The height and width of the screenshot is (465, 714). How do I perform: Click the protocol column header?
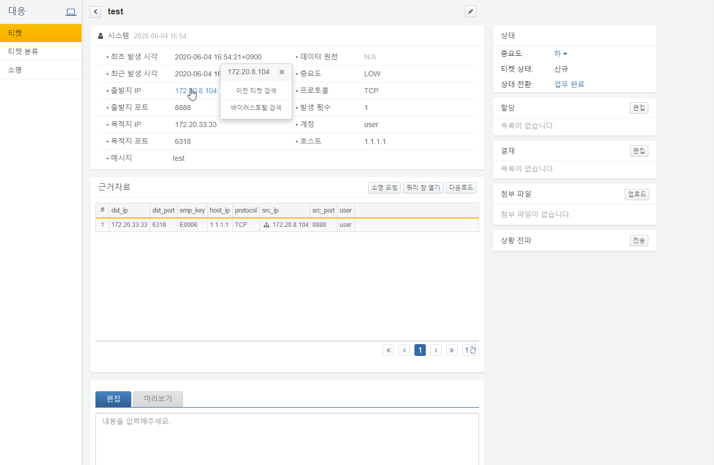click(246, 210)
